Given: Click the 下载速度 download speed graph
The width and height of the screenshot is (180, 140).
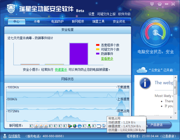Looking at the screenshot, I should (68, 92).
